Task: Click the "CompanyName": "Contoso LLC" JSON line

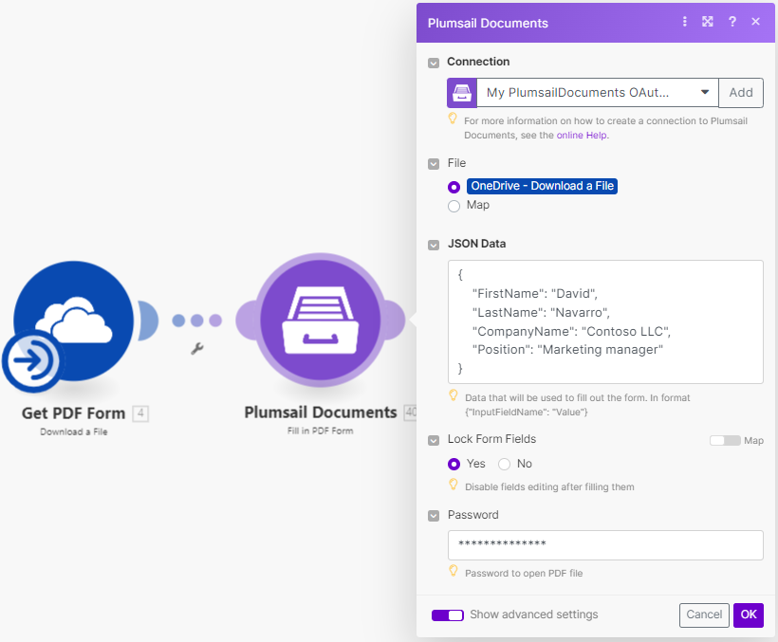Action: point(571,331)
